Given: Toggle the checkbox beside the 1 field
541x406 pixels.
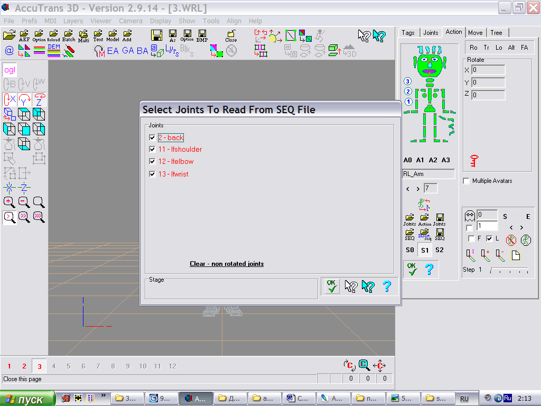Looking at the screenshot, I should coord(469,228).
